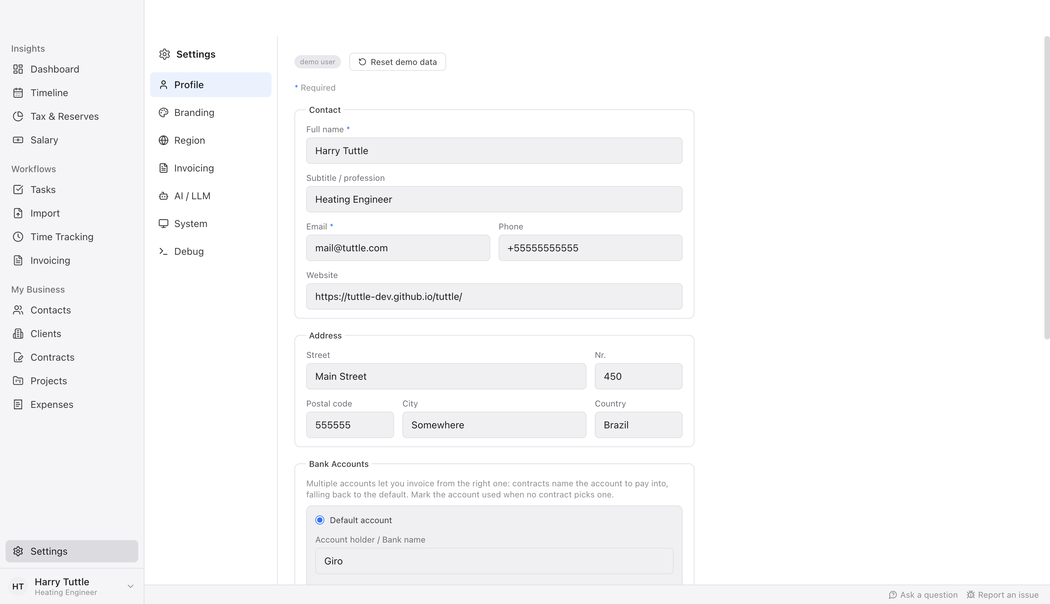The height and width of the screenshot is (604, 1050).
Task: Click the Report an issue bug icon
Action: tap(971, 595)
